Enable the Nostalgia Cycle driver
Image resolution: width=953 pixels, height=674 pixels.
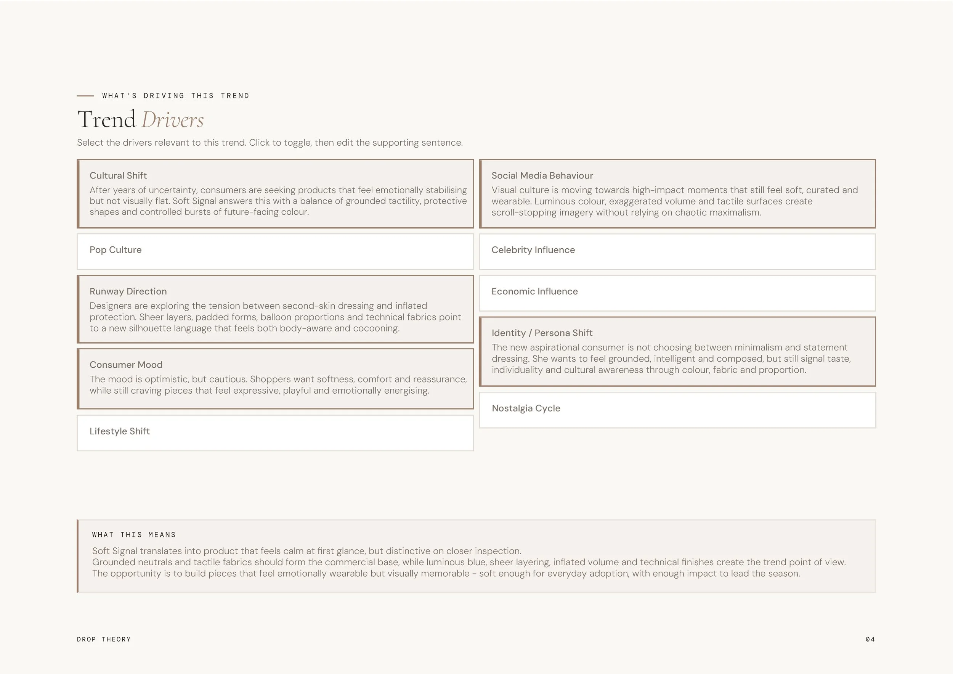pyautogui.click(x=677, y=410)
